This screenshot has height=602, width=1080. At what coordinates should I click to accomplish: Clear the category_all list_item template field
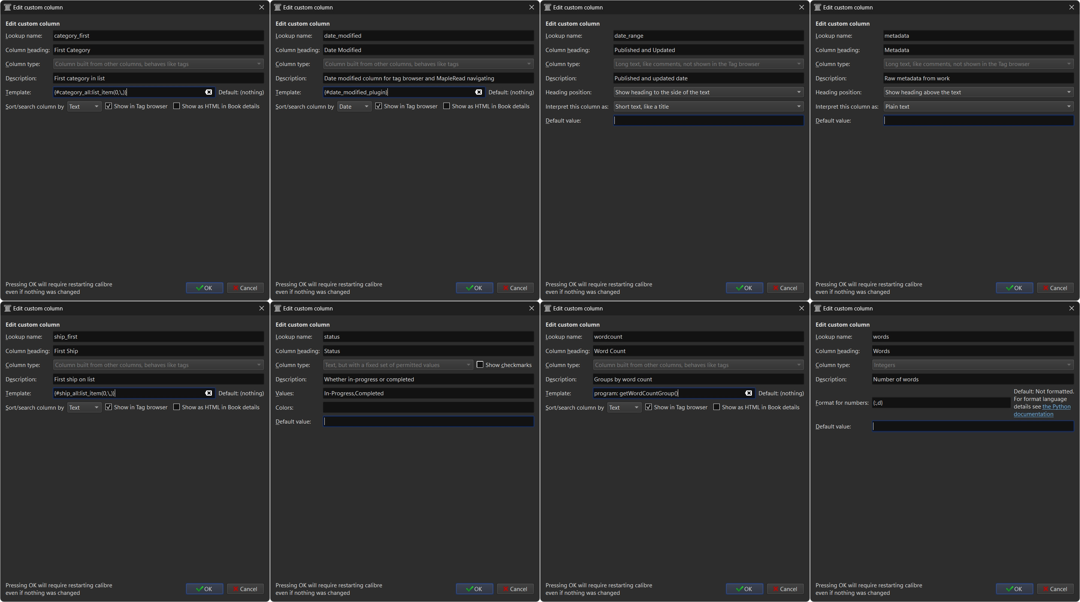[x=208, y=92]
